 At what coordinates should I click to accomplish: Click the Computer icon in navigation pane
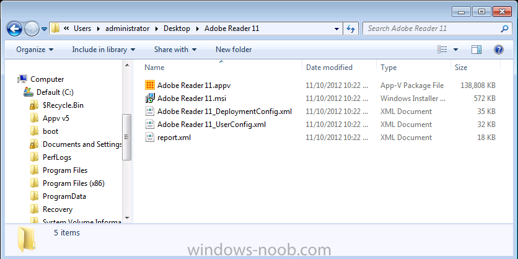click(22, 79)
